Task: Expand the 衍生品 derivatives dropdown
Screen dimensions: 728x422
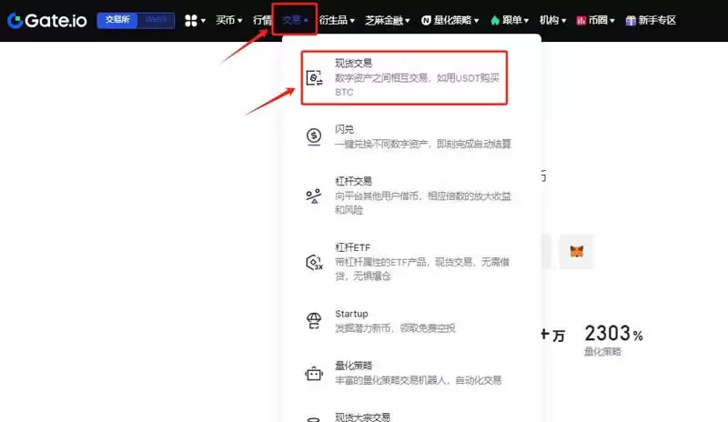Action: (337, 20)
